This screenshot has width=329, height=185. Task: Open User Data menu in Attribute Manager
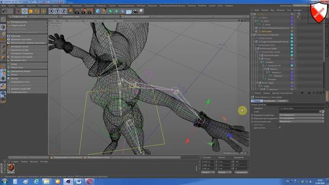tap(282, 93)
